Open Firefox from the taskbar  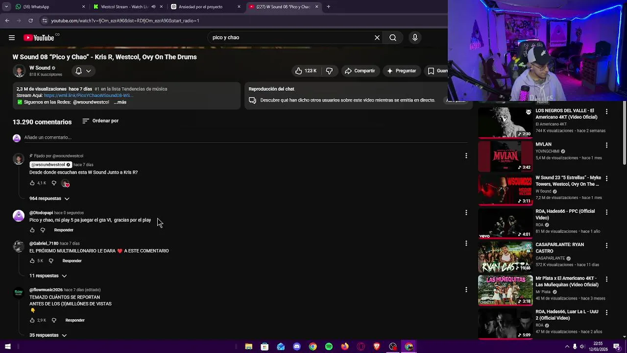tap(345, 347)
